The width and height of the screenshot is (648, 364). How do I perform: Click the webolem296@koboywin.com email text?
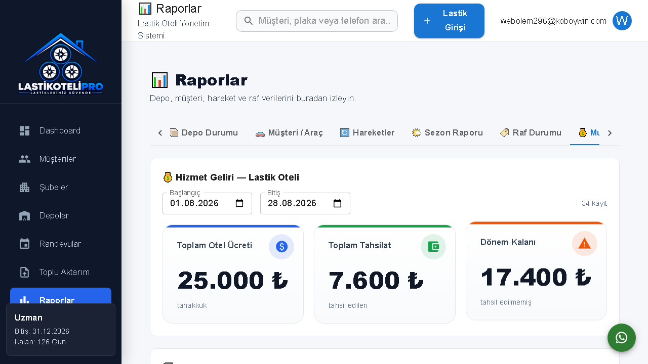(553, 21)
